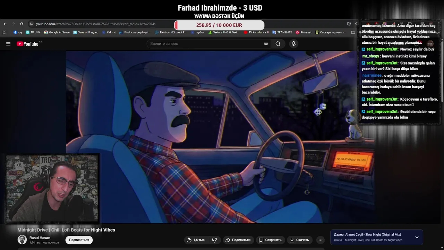Open the 'og' Facebook bookmark
This screenshot has width=444, height=250.
tap(18, 32)
